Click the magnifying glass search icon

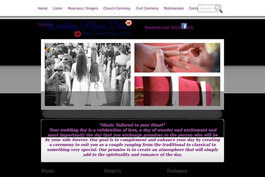point(219,9)
